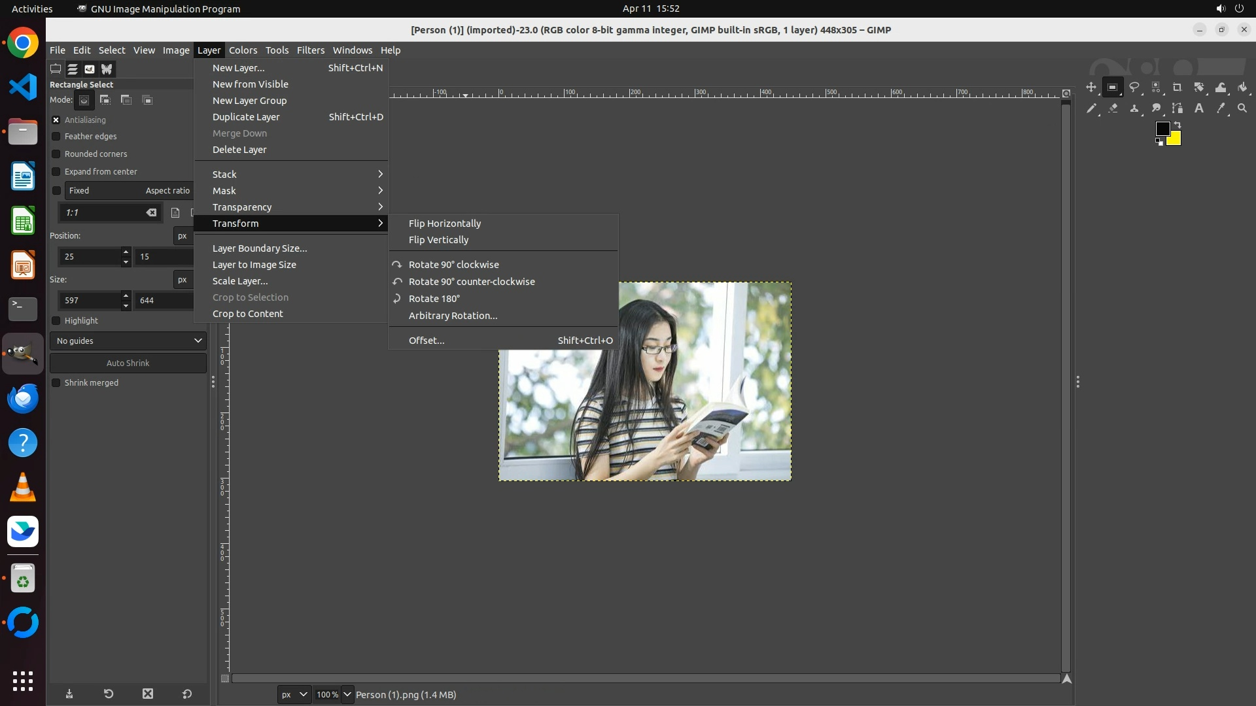
Task: Swap foreground and background colors
Action: tap(1177, 124)
